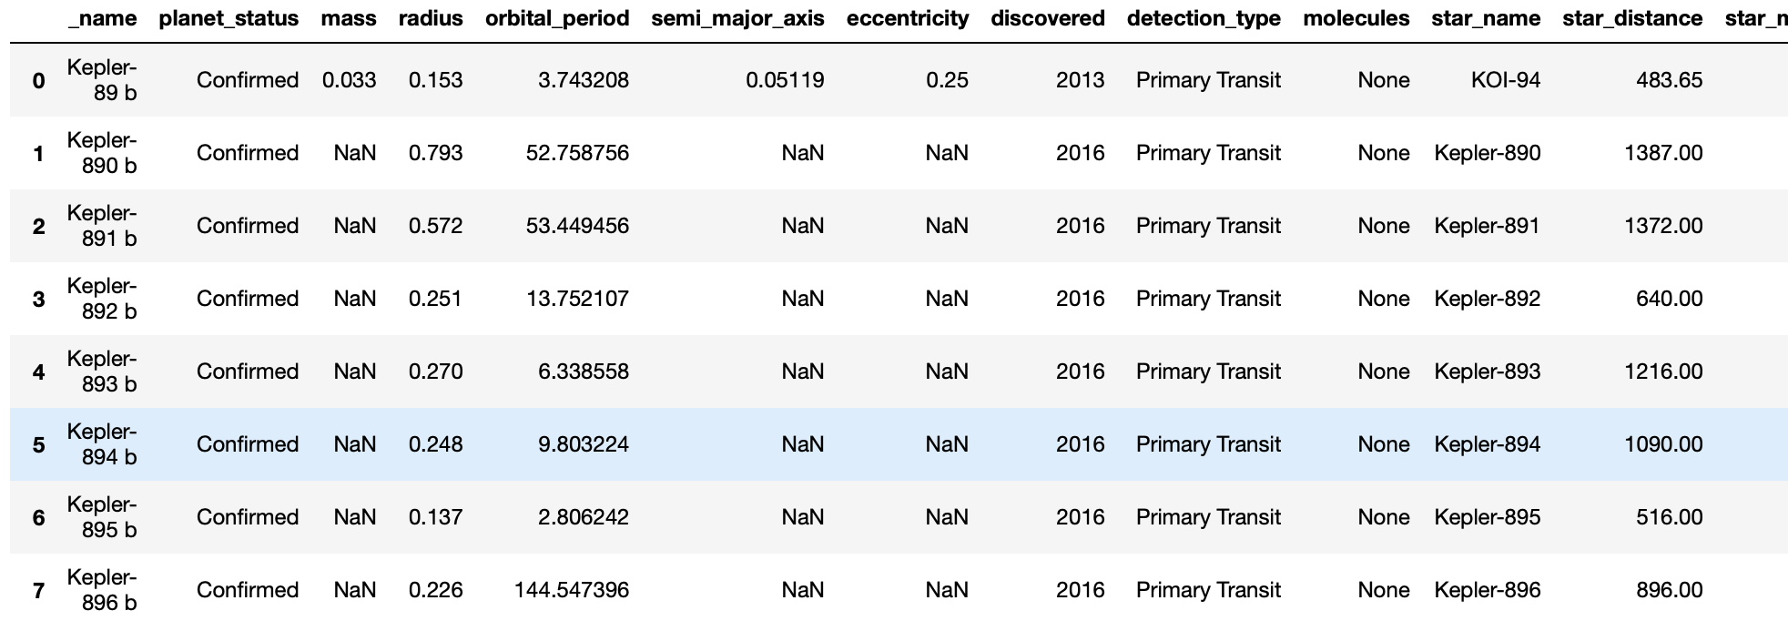Select the Kepler-89 b name cell
Screen dimensions: 1788x621
pyautogui.click(x=102, y=80)
